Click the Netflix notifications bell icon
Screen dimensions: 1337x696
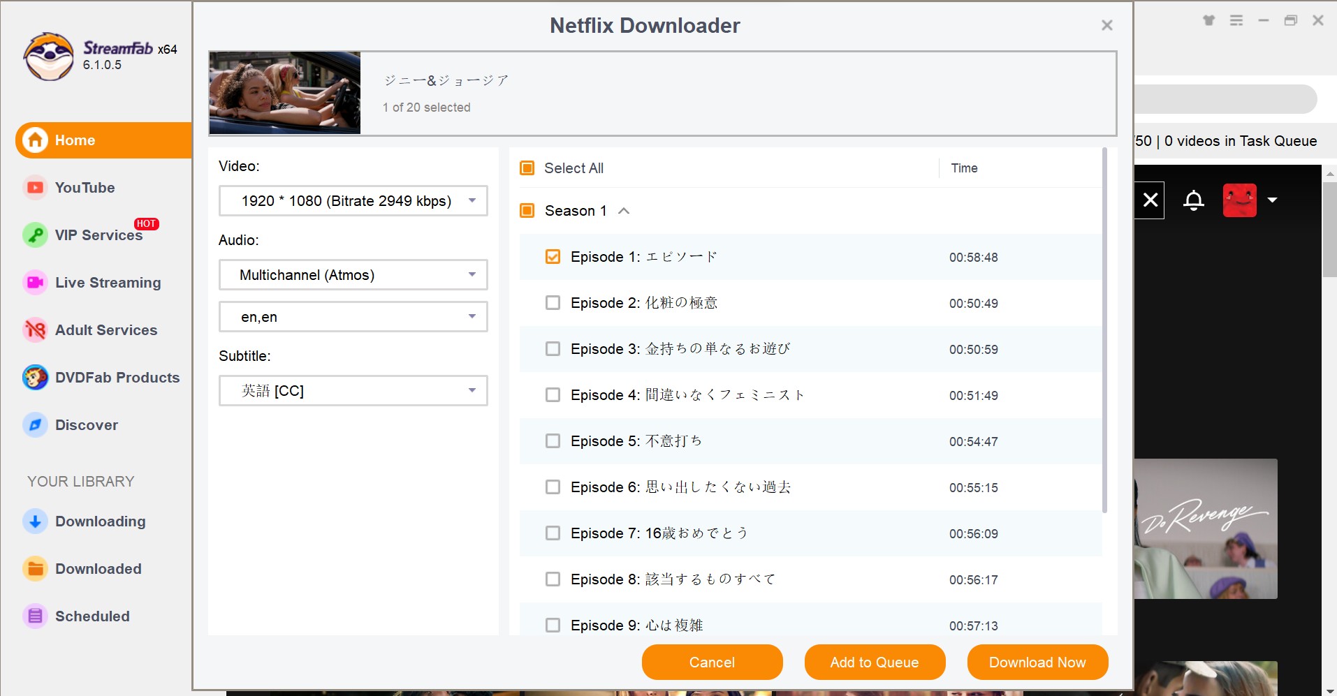tap(1194, 200)
